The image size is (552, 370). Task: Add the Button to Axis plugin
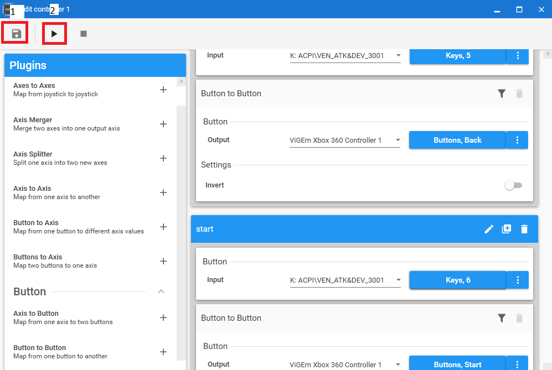[x=163, y=227]
